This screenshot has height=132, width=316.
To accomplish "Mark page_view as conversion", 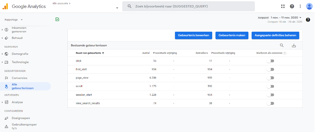I will [270, 78].
